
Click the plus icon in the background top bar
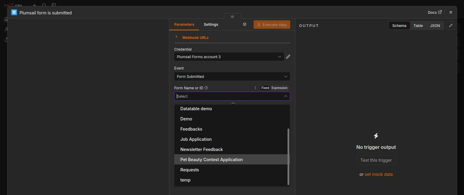click(x=35, y=5)
